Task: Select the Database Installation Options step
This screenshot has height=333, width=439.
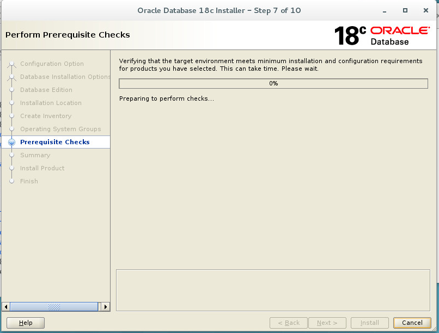Action: (x=65, y=77)
